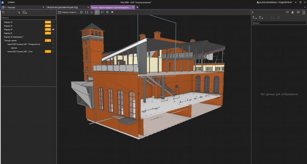
Task: Click the document icon on the 1 - Генплан tab
Action: (3, 7)
